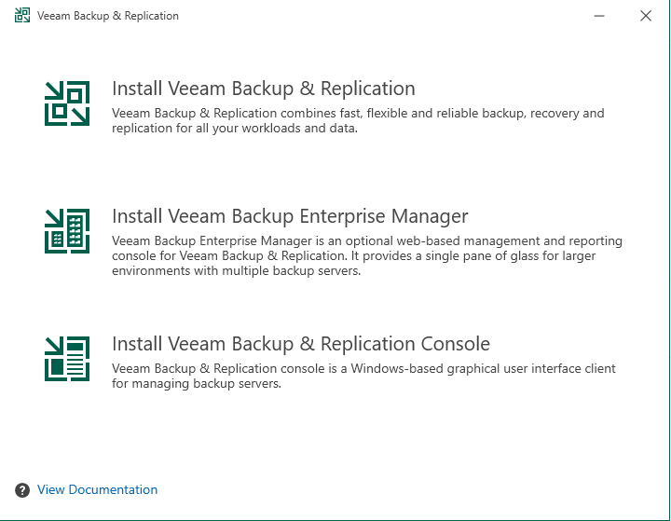This screenshot has height=521, width=671.
Task: Minimize the Veeam installer window
Action: pos(599,16)
